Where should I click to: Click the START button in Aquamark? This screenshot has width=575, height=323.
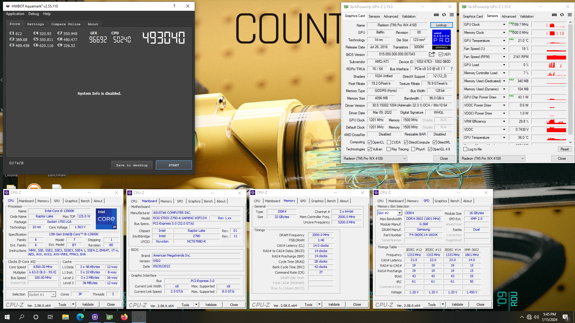pyautogui.click(x=174, y=165)
